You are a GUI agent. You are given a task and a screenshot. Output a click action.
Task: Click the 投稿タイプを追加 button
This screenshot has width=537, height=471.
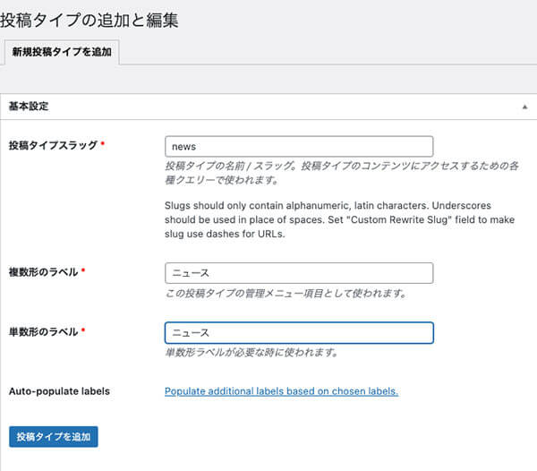tap(53, 436)
